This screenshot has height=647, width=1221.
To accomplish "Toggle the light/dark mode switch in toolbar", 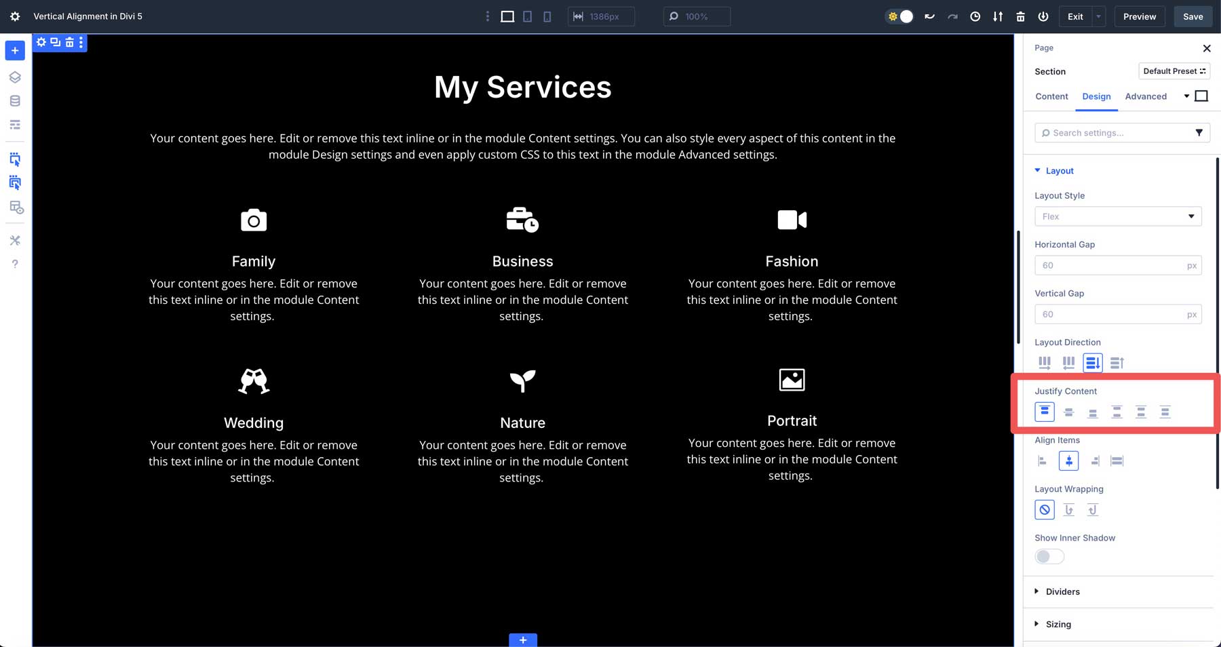I will coord(899,16).
